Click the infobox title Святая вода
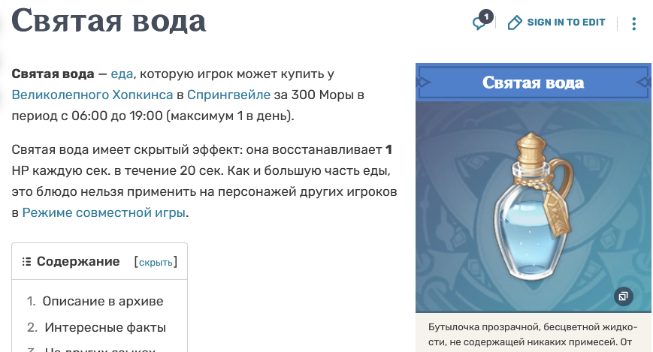653x352 pixels. (533, 83)
